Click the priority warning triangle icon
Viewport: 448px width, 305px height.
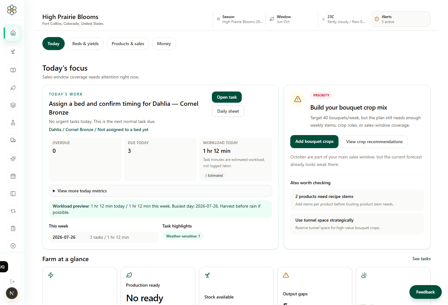[298, 99]
